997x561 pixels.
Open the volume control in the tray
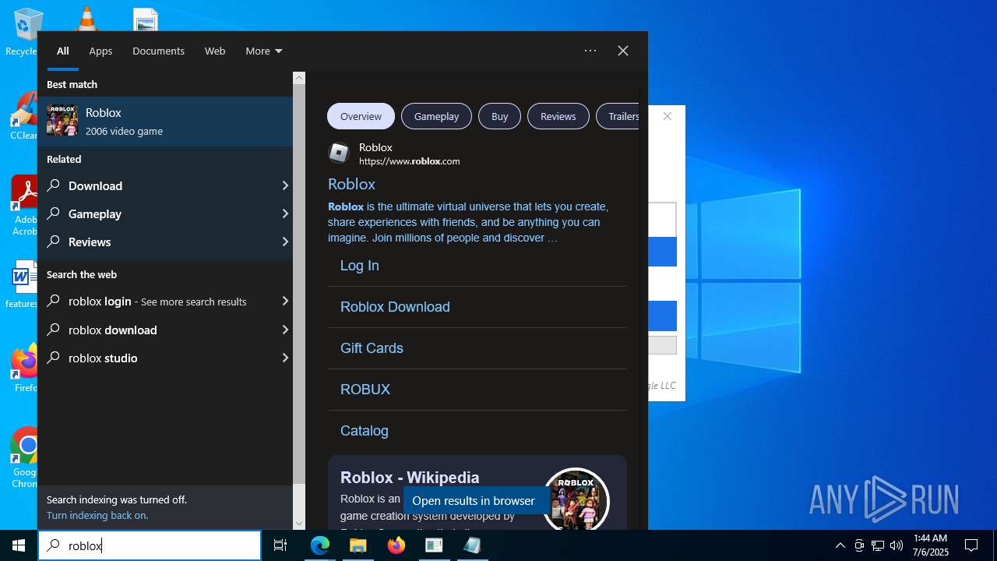897,545
